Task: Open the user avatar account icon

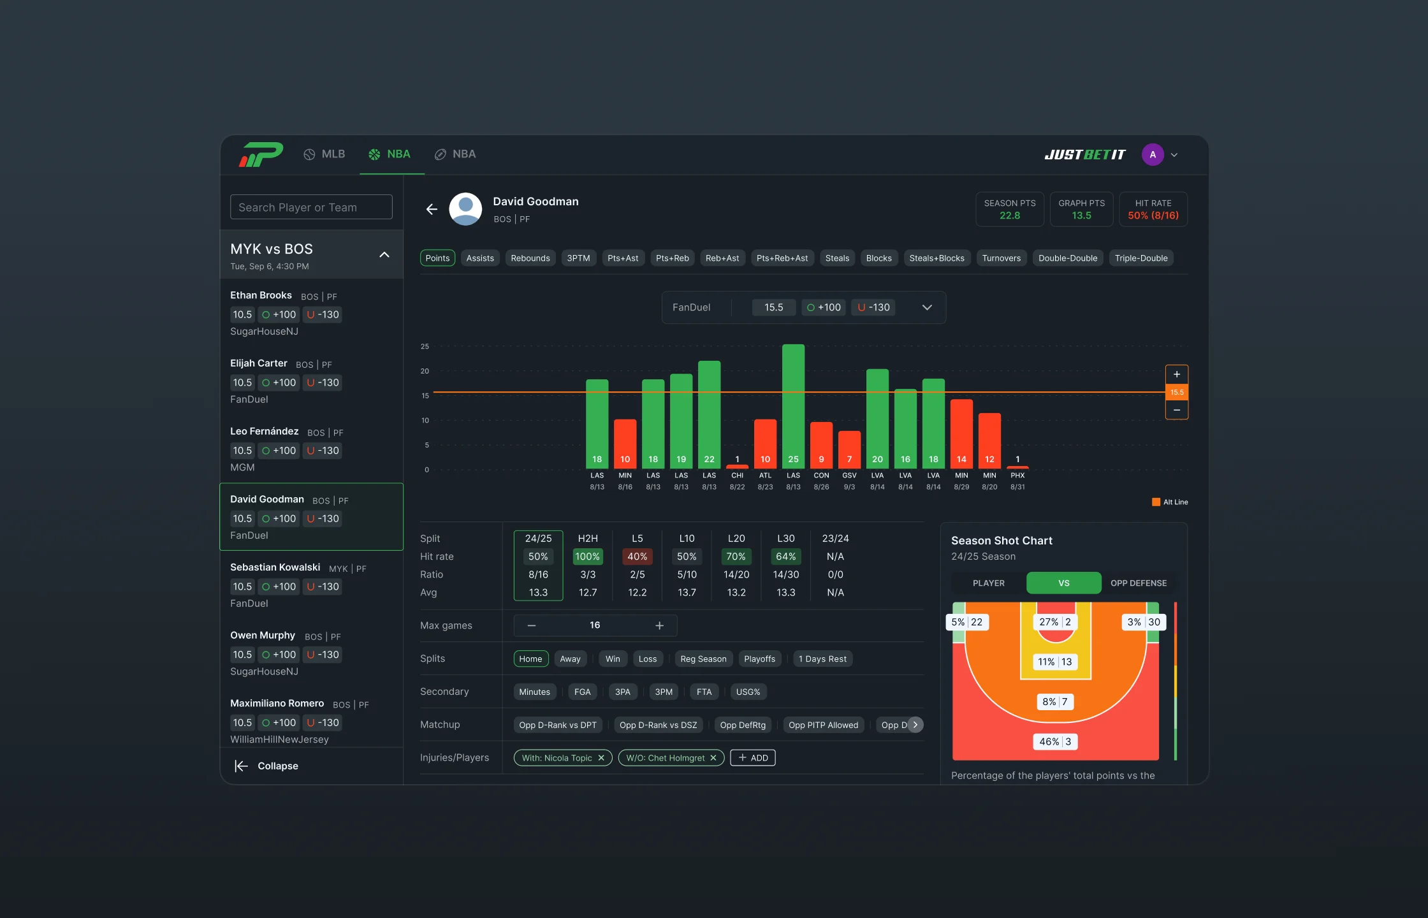Action: [x=1153, y=154]
